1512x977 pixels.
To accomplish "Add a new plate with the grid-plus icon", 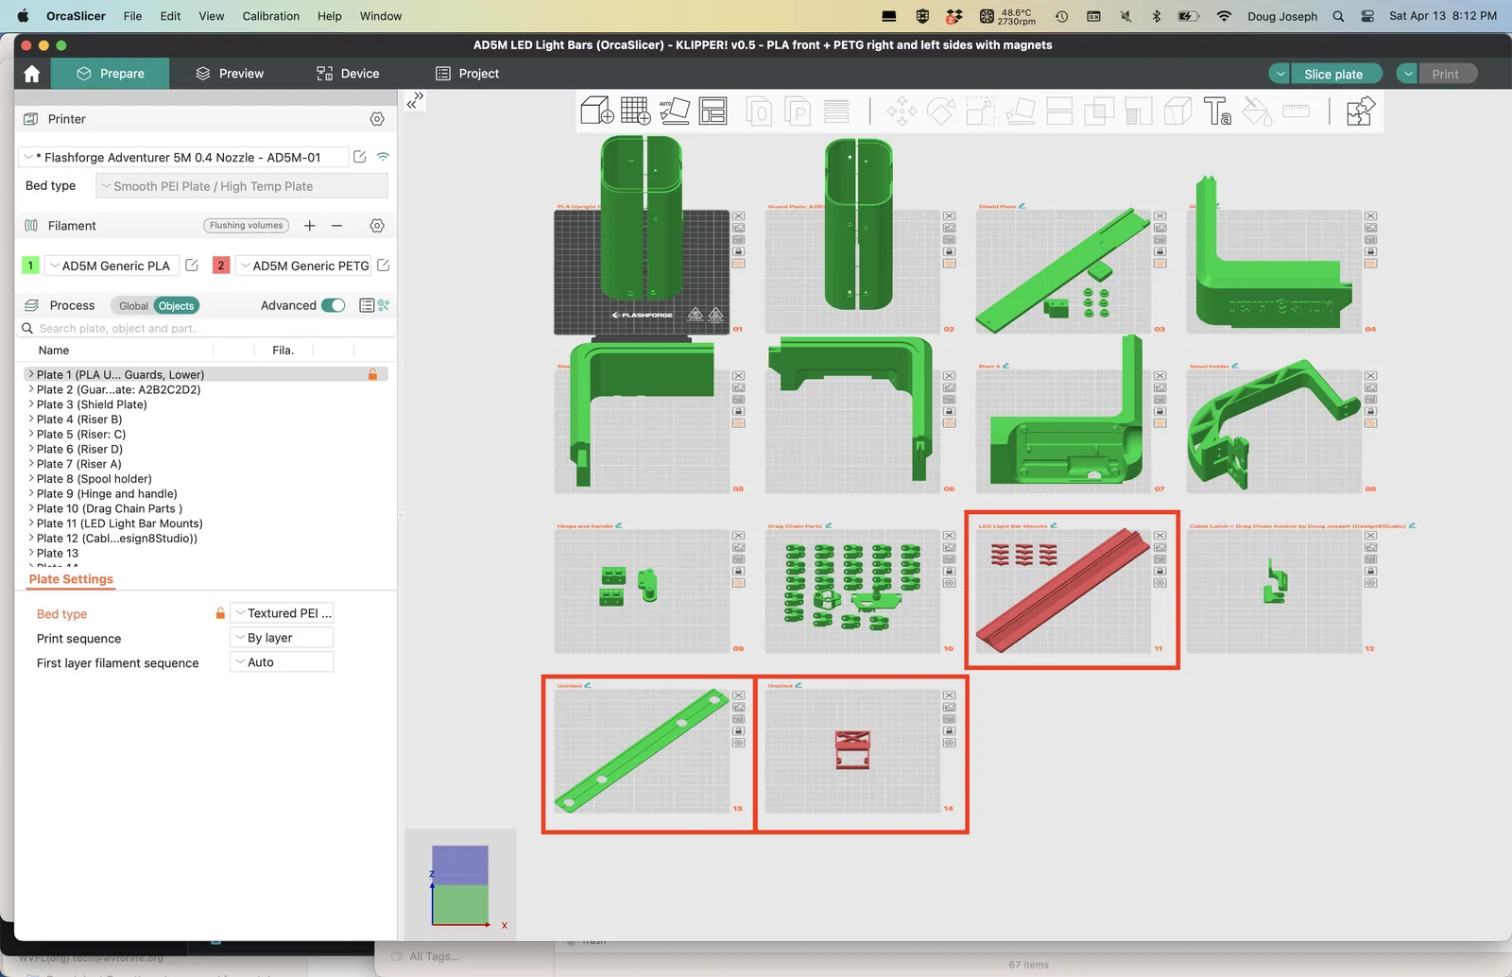I will 635,111.
